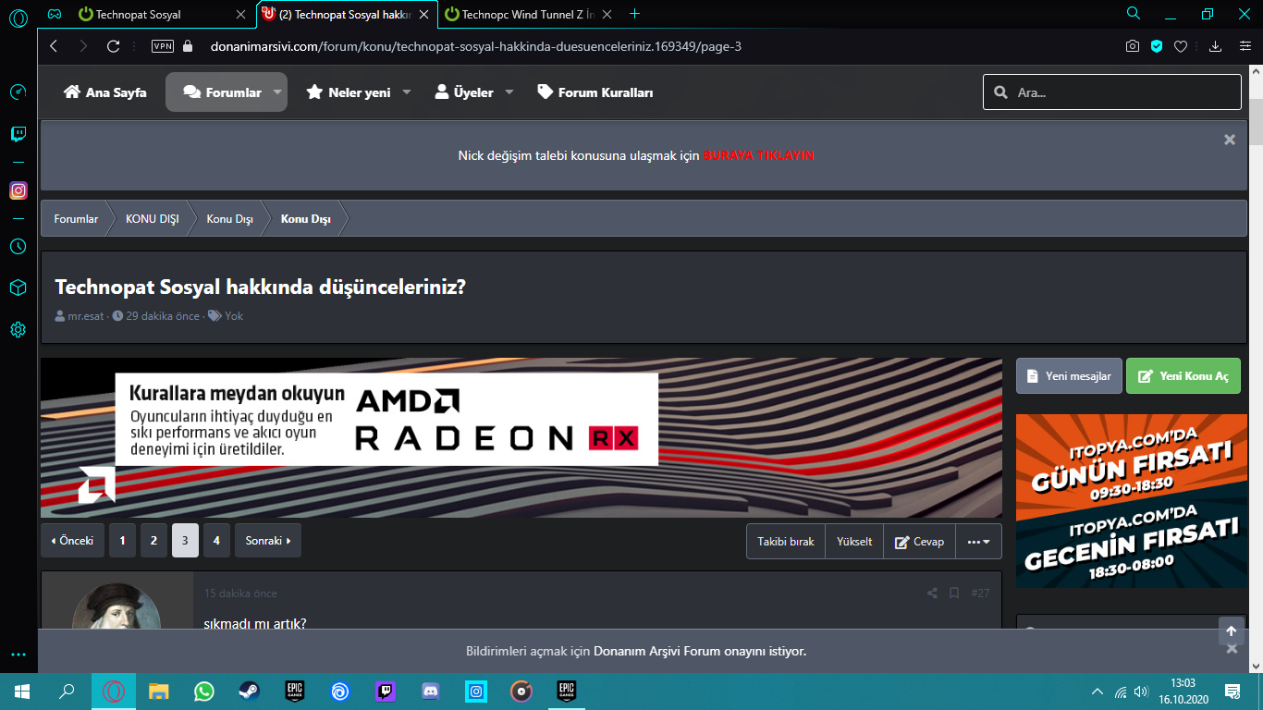Open the Forumlar navigation item
1263x710 pixels.
pos(222,92)
